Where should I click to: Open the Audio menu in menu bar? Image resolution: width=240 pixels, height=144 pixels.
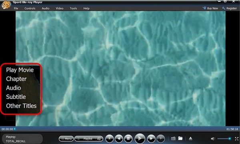coord(46,8)
